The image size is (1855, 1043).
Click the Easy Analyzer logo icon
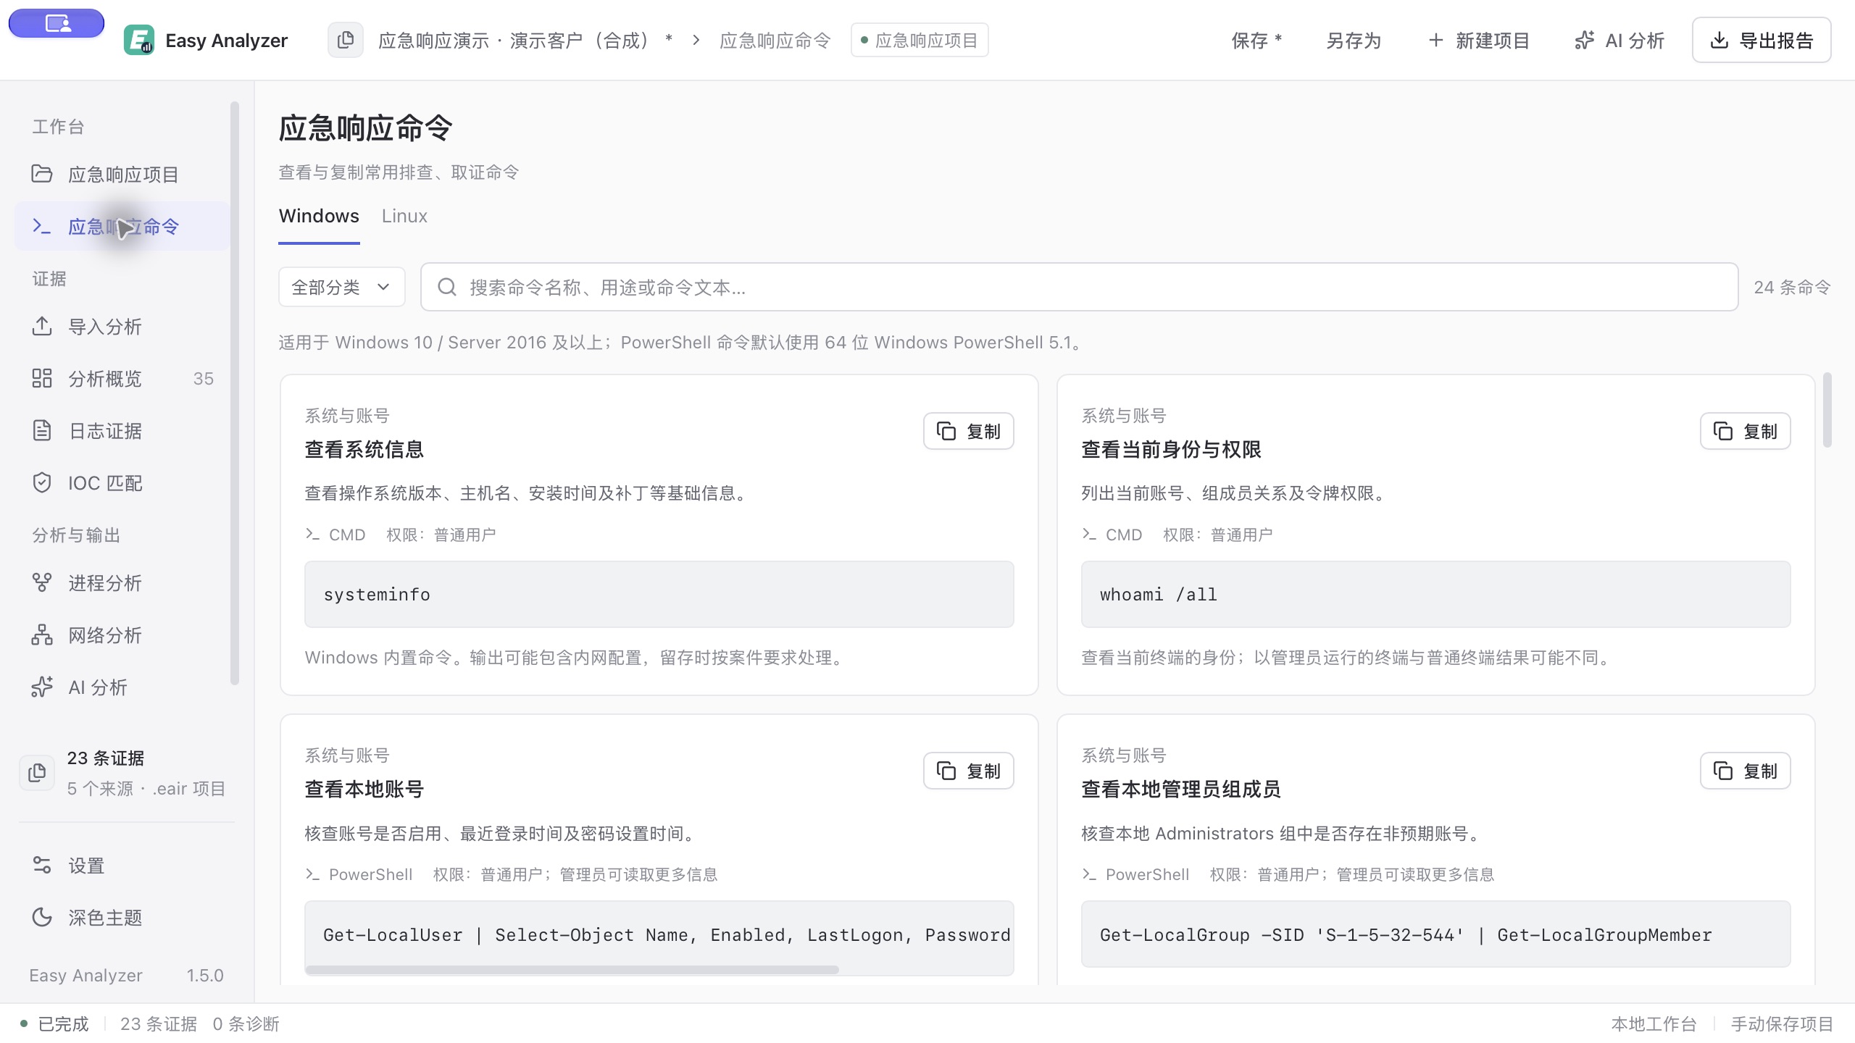pos(138,40)
